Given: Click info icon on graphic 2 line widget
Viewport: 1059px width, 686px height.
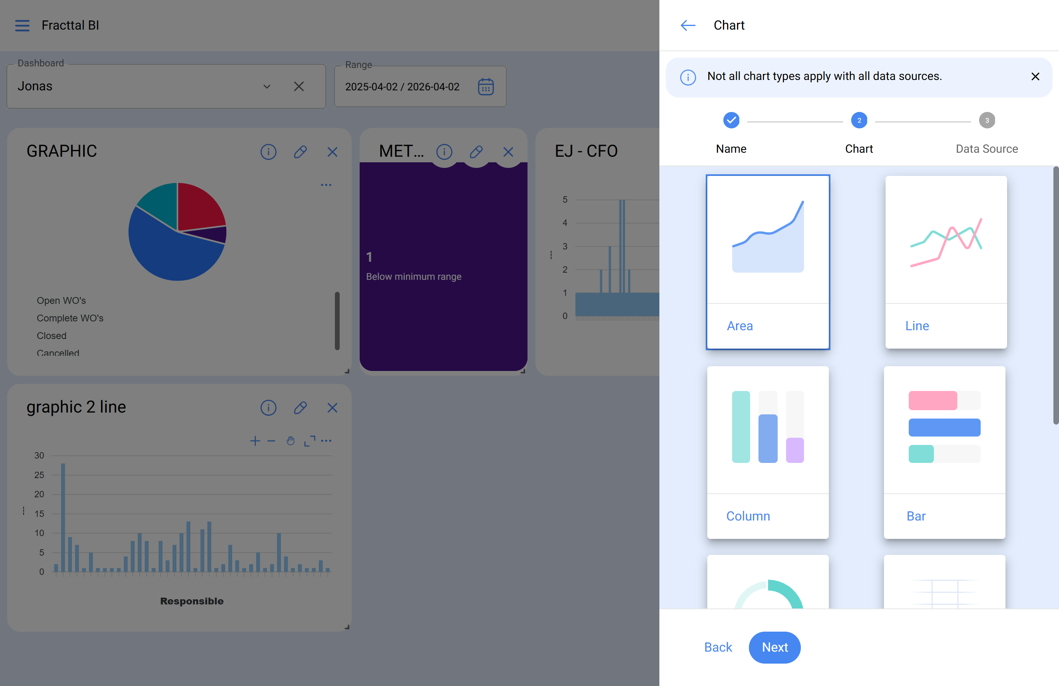Looking at the screenshot, I should tap(268, 407).
